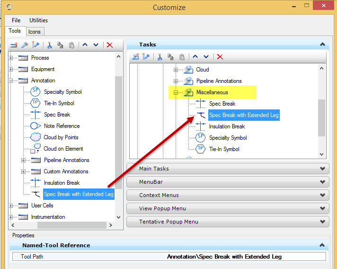Screen dimensions: 337x269
Task: Expand the Tentative Popup Menu section
Action: click(228, 222)
